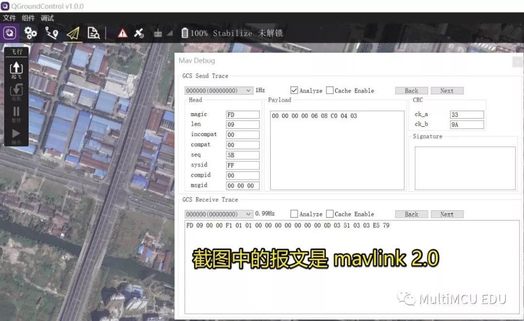This screenshot has width=524, height=321.
Task: Select the incompat field value
Action: (243, 135)
